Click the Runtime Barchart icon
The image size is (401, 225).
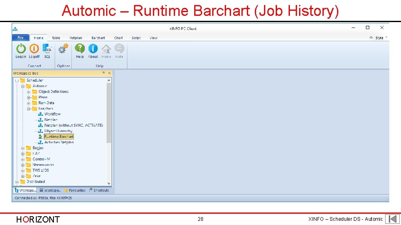(41, 137)
